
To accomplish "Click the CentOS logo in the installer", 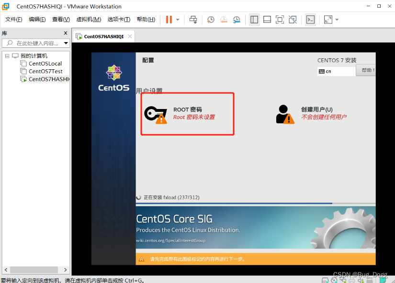I will (113, 78).
